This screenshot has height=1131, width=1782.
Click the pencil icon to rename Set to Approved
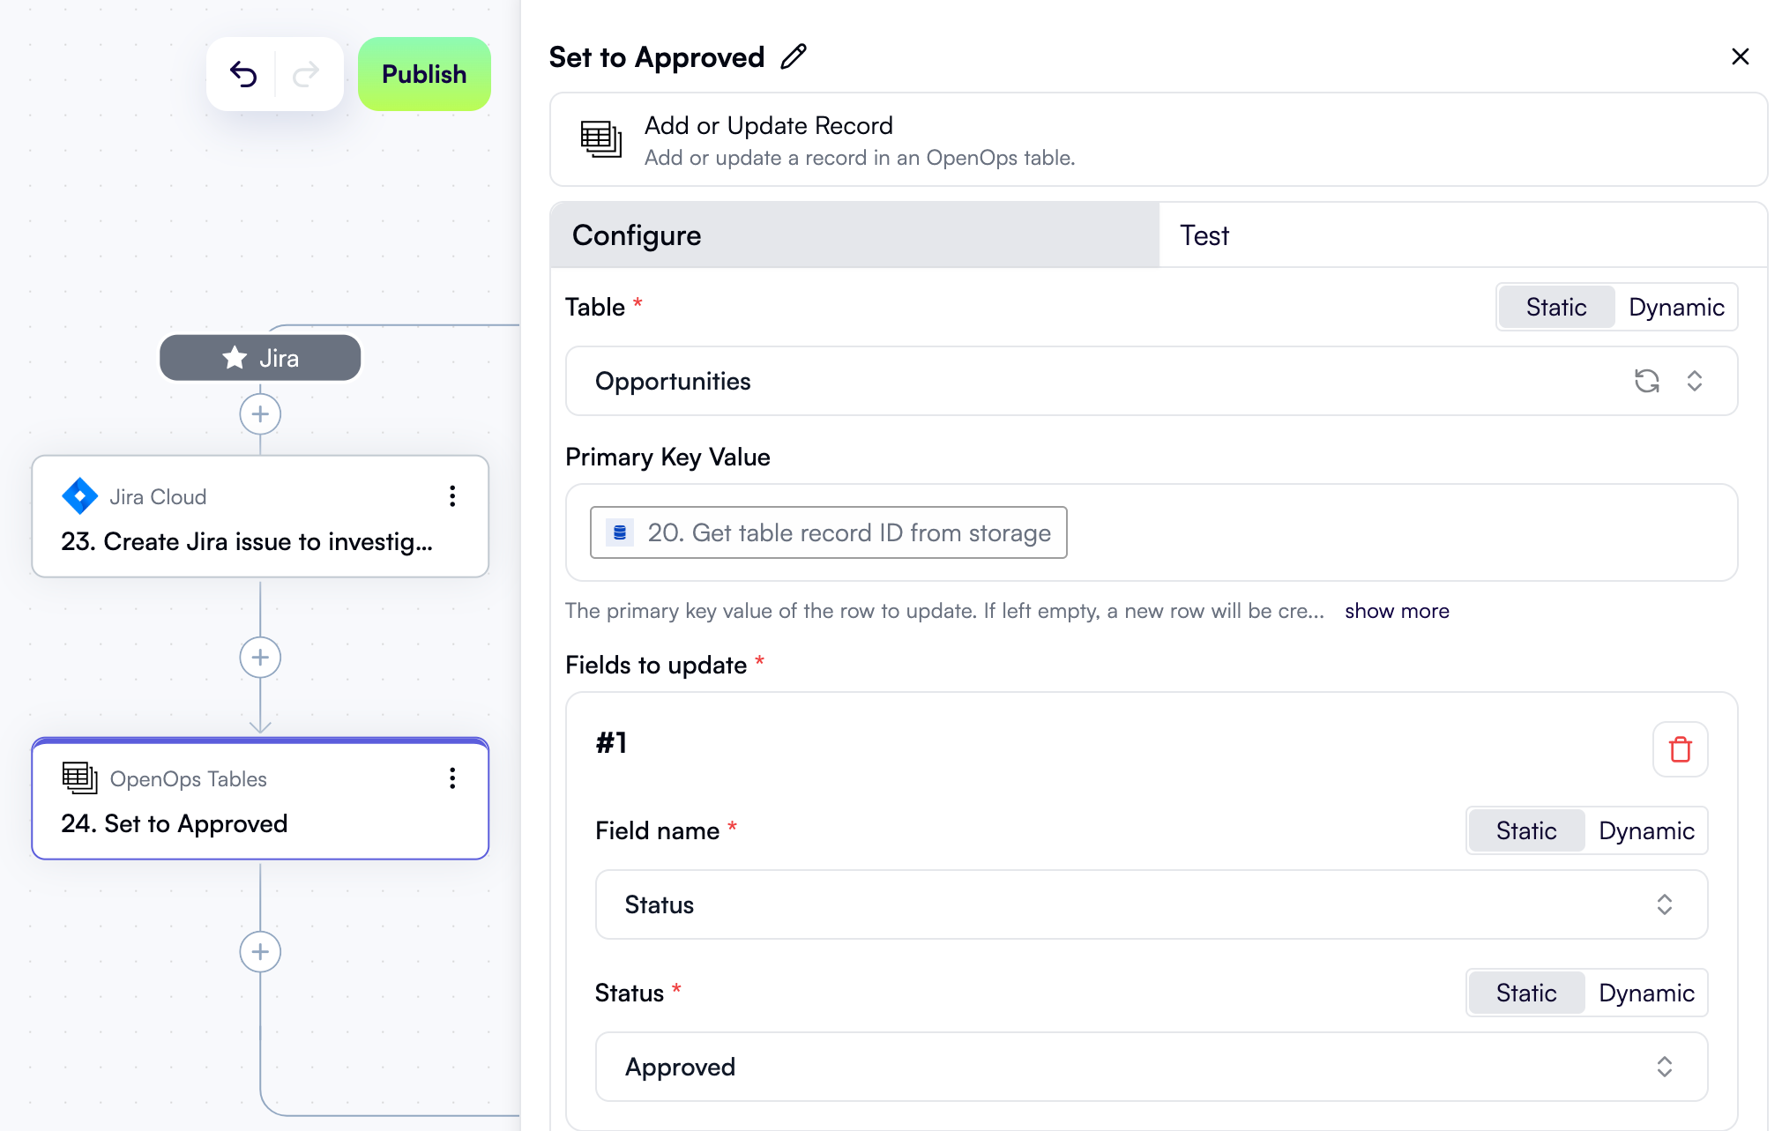[793, 56]
